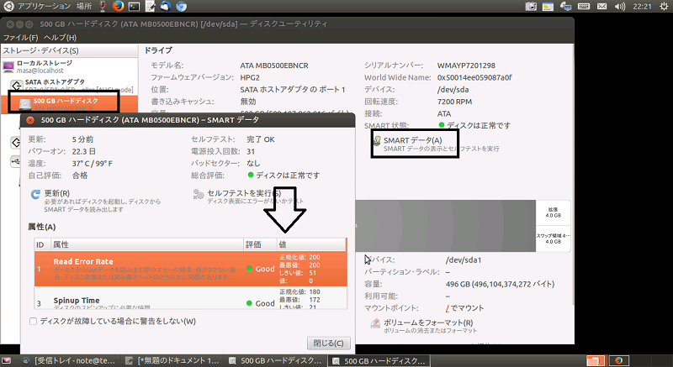
Task: Switch to 無題のドキュメント 1 window in taskbar
Action: pos(173,360)
